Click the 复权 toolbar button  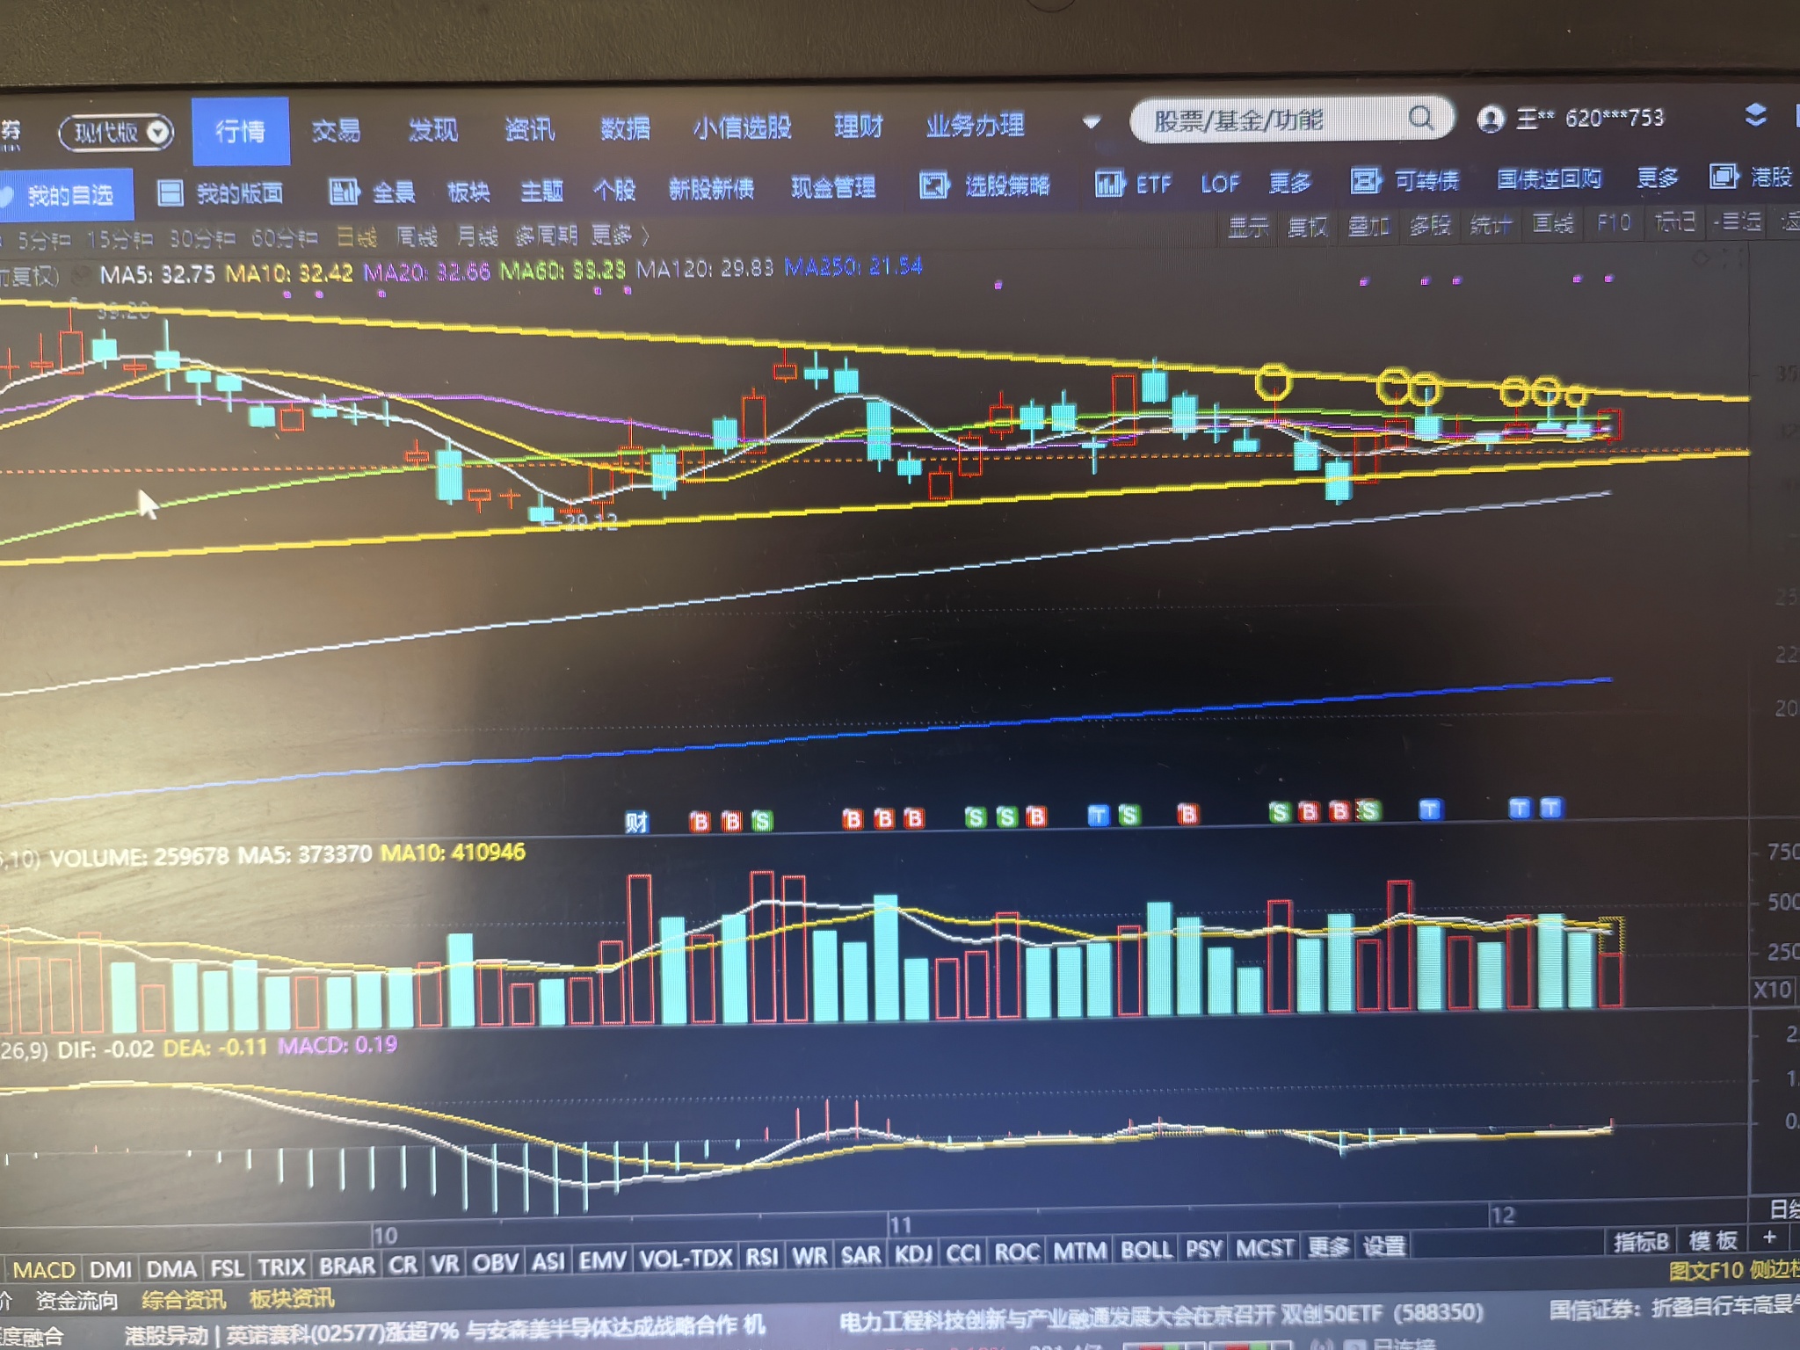(1307, 227)
